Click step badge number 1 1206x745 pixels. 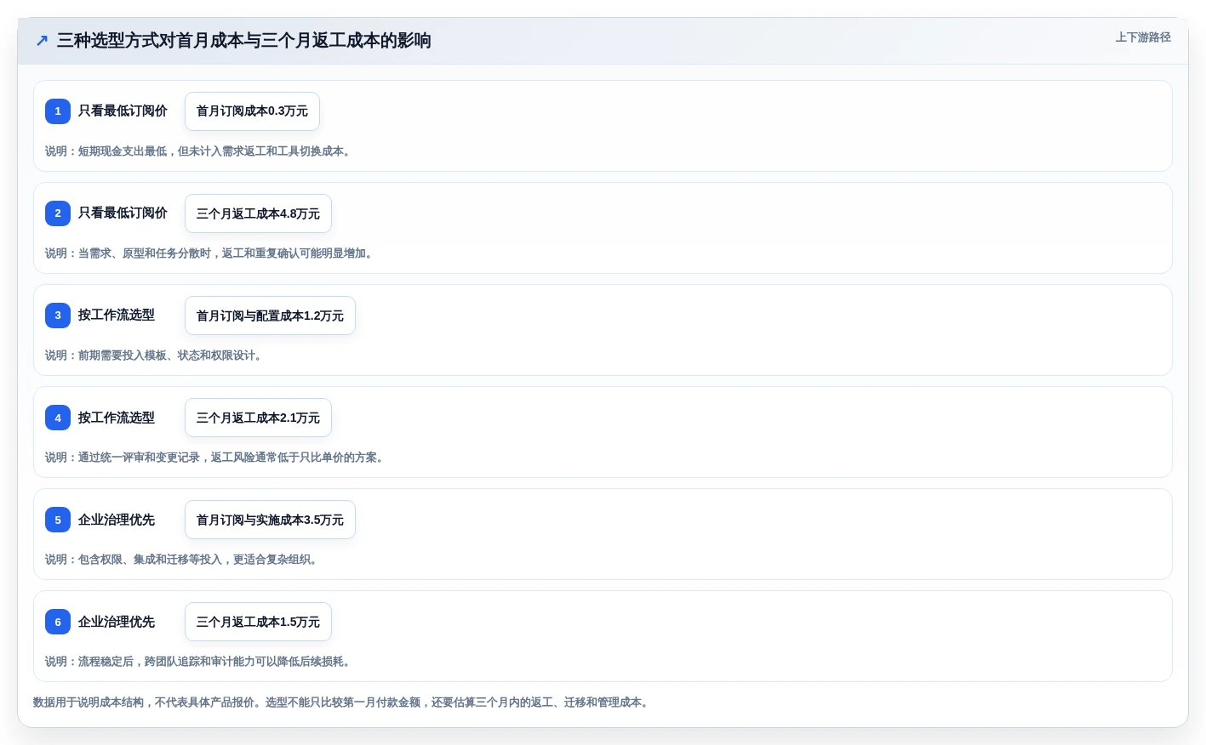point(58,111)
